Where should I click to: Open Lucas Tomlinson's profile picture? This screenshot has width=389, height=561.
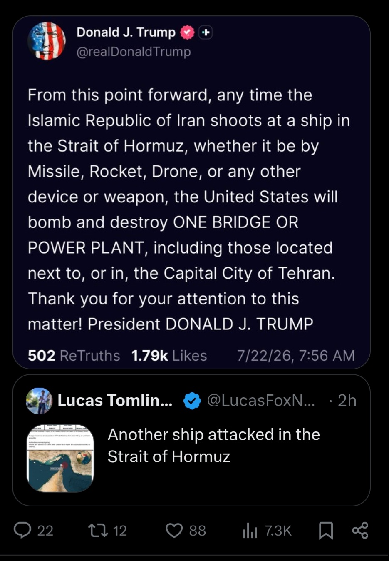pos(39,401)
